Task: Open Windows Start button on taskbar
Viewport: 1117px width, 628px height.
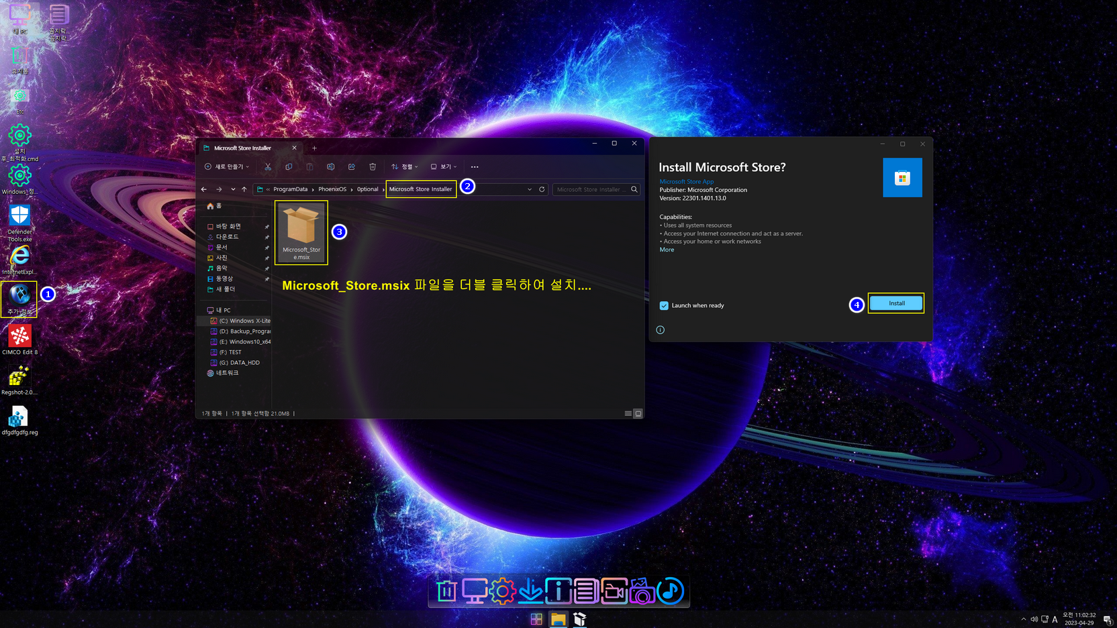Action: tap(536, 619)
